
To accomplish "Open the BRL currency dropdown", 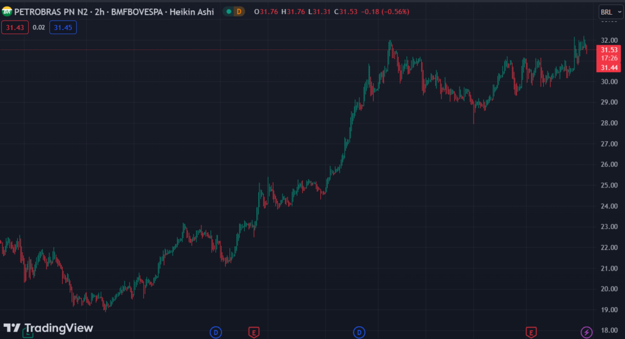I will pos(608,12).
